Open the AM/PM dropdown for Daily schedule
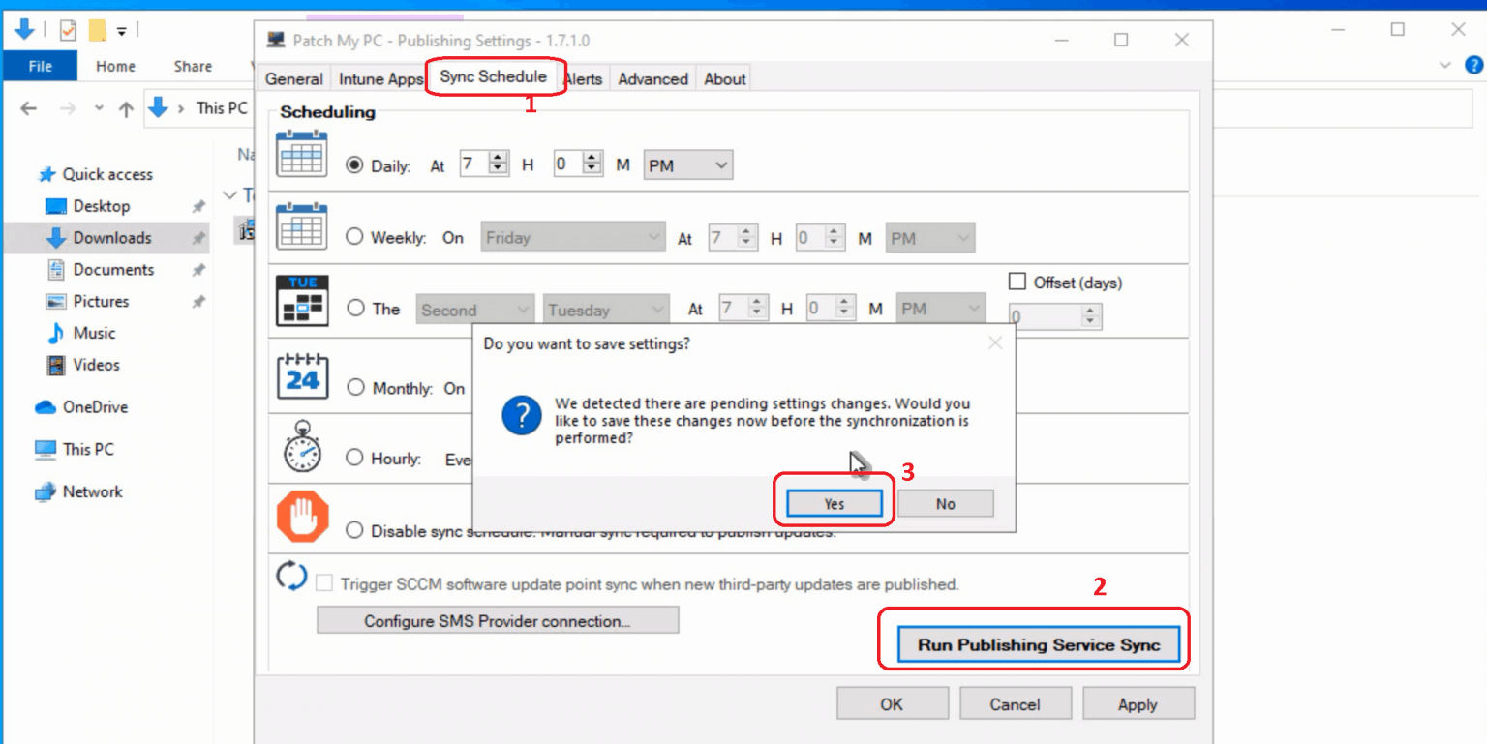 pos(687,164)
